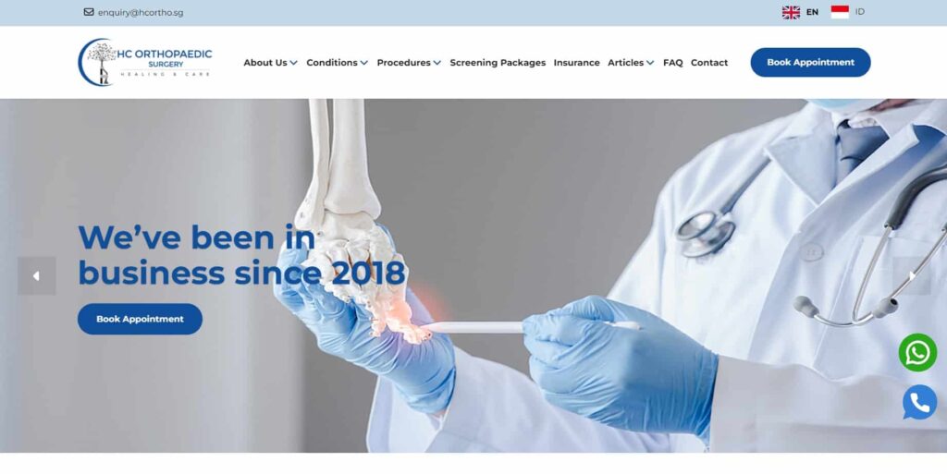Open the FAQ page
Image resolution: width=947 pixels, height=474 pixels.
pos(673,63)
